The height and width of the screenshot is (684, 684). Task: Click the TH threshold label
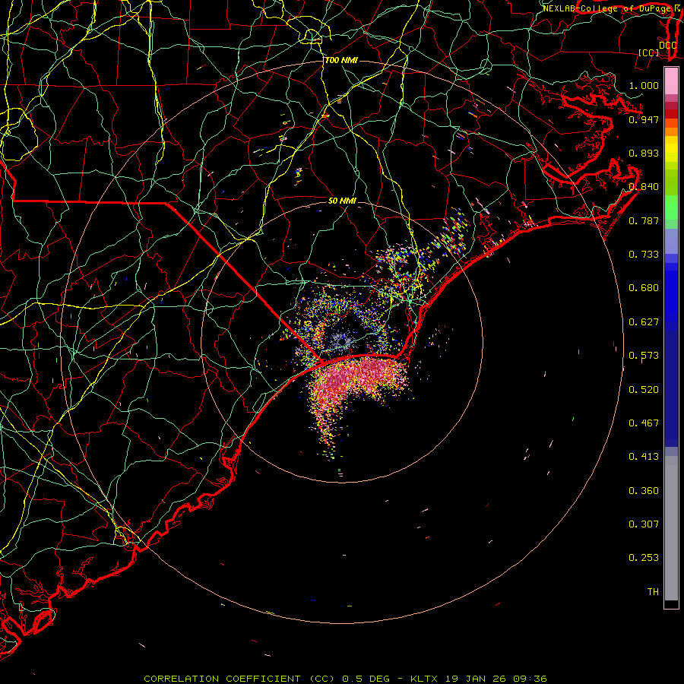[x=653, y=592]
